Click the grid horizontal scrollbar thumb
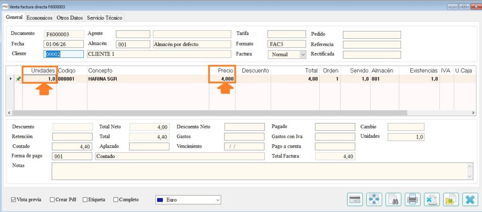The image size is (482, 212). point(209,113)
